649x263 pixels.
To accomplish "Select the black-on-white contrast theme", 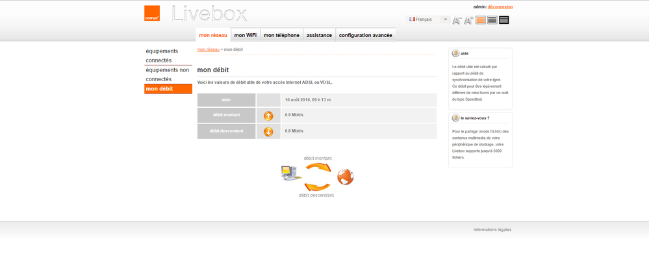I will (492, 20).
